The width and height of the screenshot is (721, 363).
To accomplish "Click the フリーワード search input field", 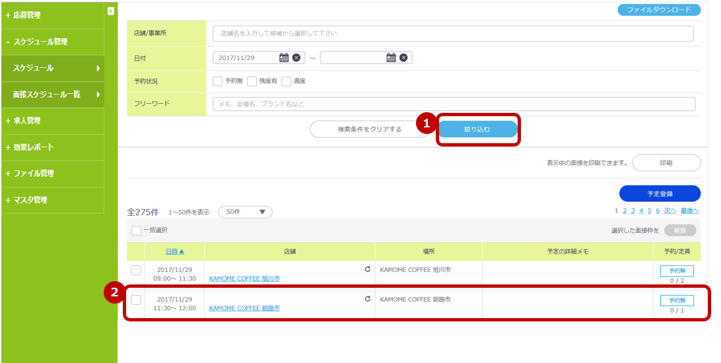I will click(454, 104).
